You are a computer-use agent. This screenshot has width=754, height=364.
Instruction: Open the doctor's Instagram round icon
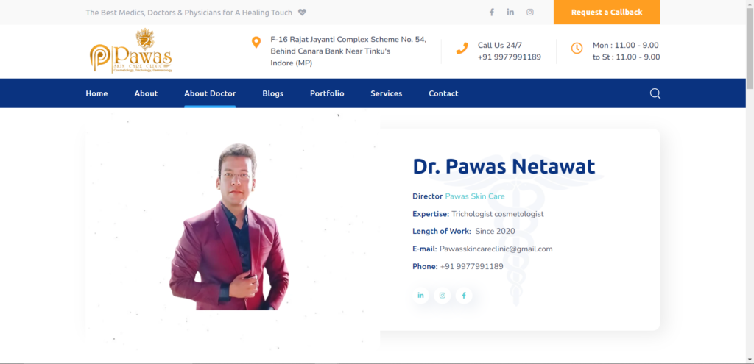click(x=443, y=296)
